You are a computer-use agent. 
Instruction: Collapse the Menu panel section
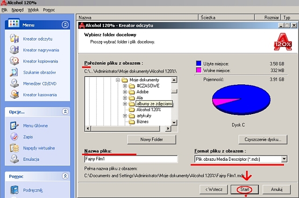[65, 25]
